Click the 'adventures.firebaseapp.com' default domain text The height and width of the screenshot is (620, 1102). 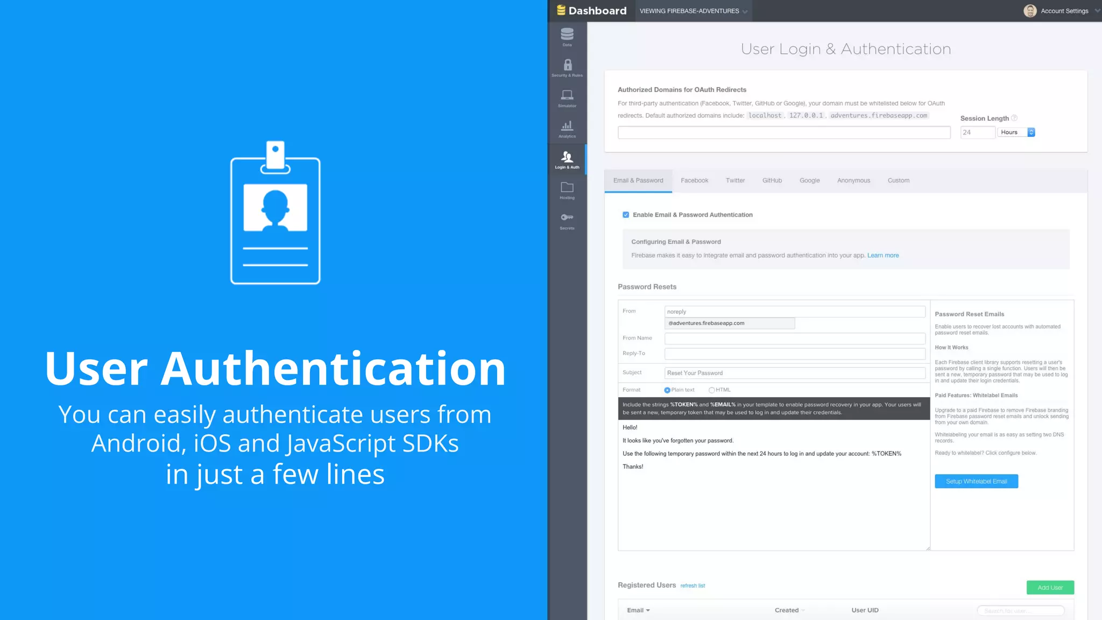[x=879, y=116]
